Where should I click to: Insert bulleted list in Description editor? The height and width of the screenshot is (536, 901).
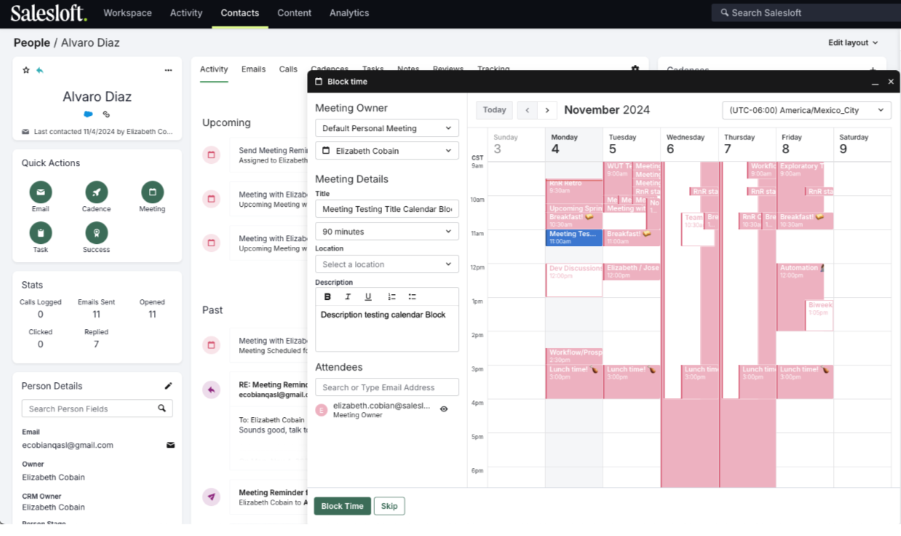(x=412, y=297)
